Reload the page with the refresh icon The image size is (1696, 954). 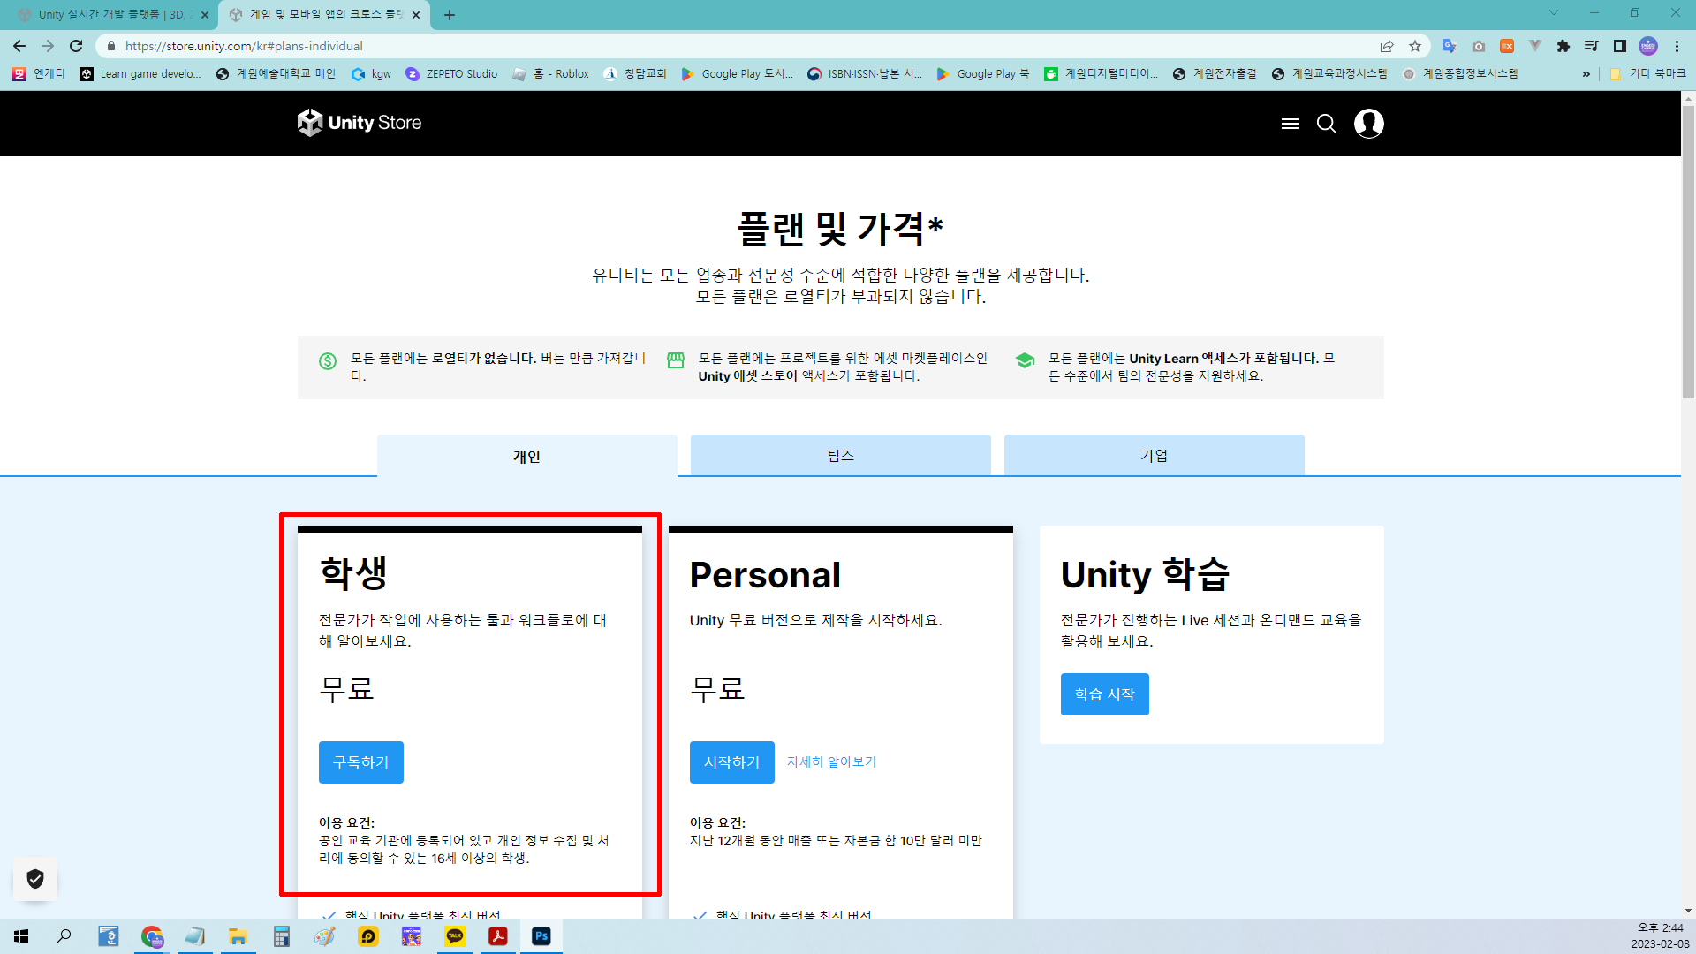click(76, 46)
